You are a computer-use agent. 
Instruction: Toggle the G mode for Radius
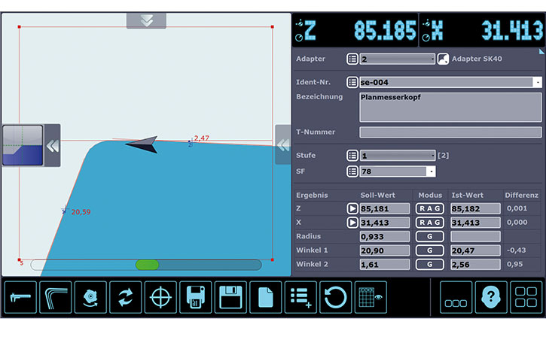[430, 236]
